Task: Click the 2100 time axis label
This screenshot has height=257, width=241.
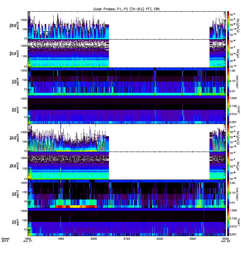Action: coord(127,239)
